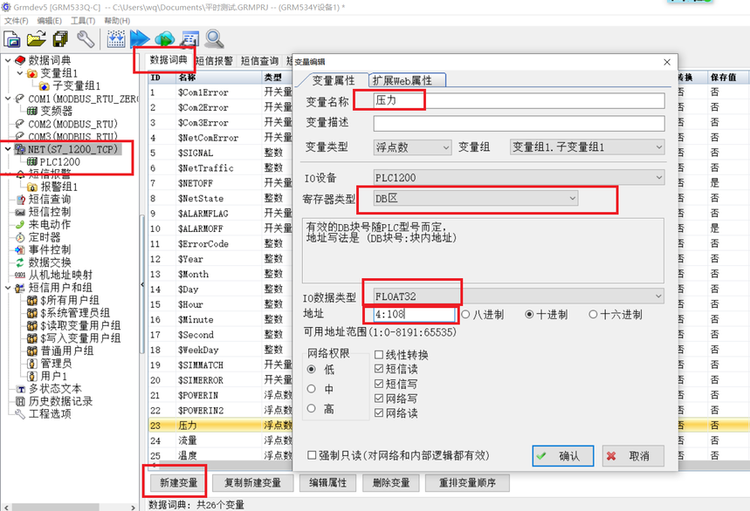Click the 复制新建变量 button
This screenshot has width=750, height=511.
[252, 483]
